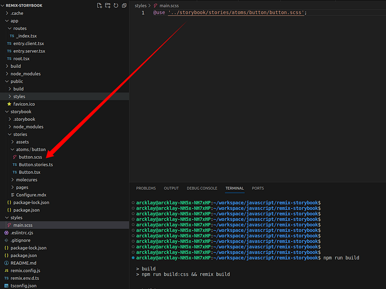The image size is (386, 289).
Task: Click the git icon beside .gitignore
Action: click(x=7, y=240)
